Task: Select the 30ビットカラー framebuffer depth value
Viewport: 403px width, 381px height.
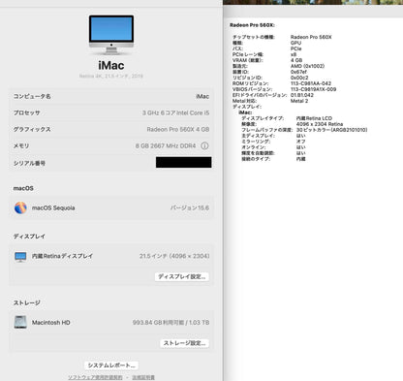Action: [x=331, y=130]
